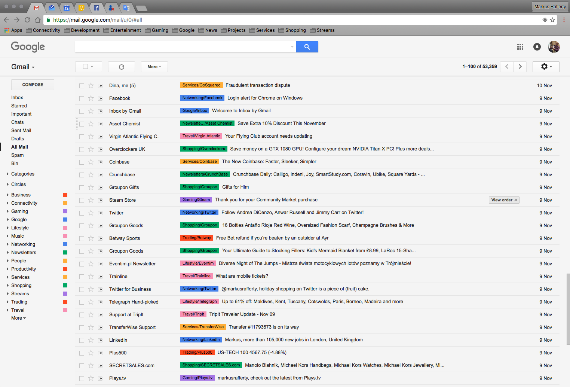Click the Chrome home button

pos(38,20)
